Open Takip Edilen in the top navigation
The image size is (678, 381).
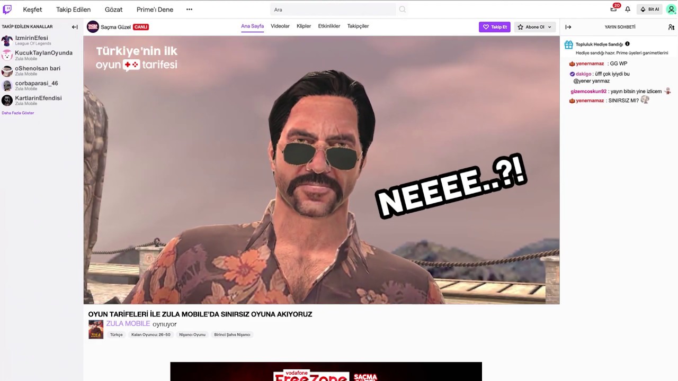(x=73, y=10)
